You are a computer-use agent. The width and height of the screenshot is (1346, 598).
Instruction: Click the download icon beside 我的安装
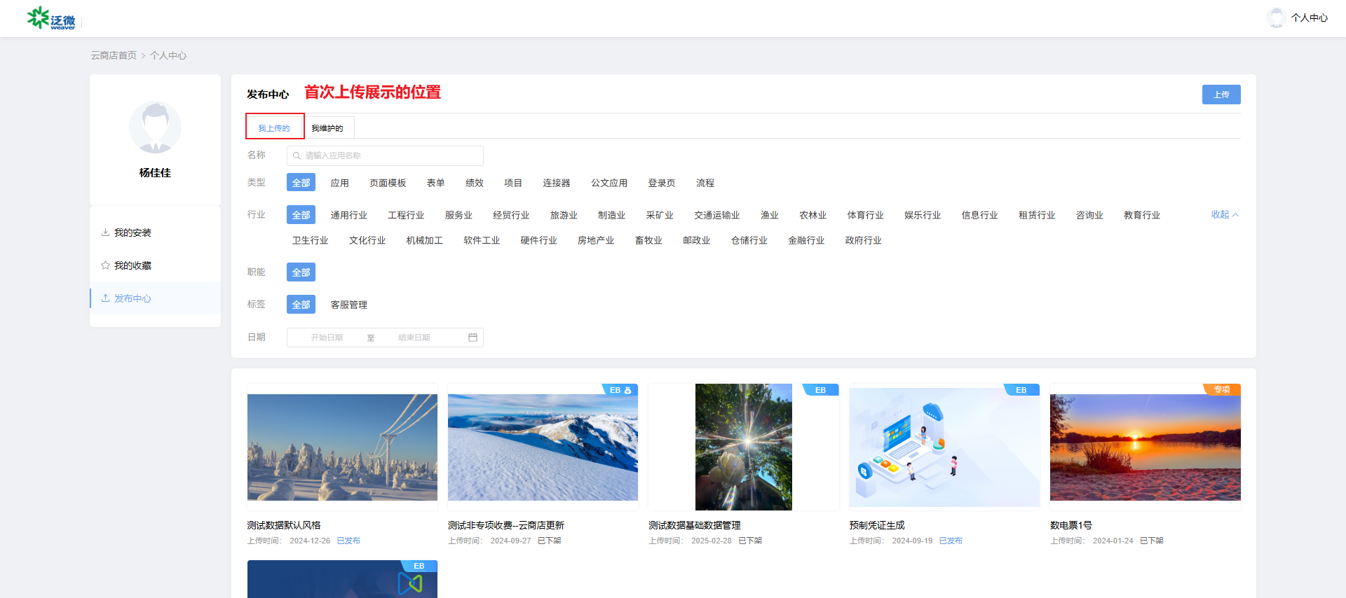tap(105, 232)
